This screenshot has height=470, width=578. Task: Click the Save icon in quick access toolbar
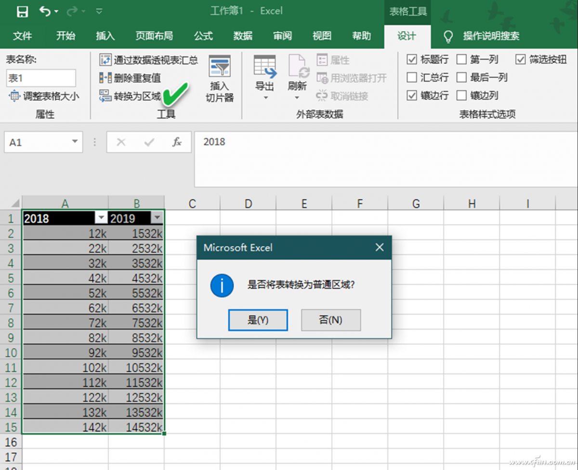23,11
